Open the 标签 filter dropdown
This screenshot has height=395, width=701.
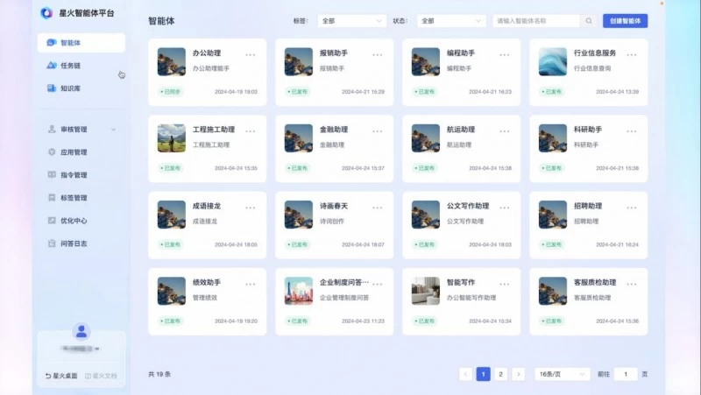350,20
